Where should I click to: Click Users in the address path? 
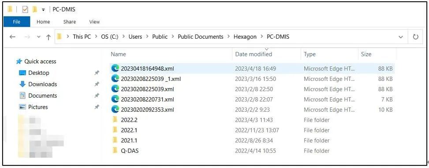[x=135, y=37]
